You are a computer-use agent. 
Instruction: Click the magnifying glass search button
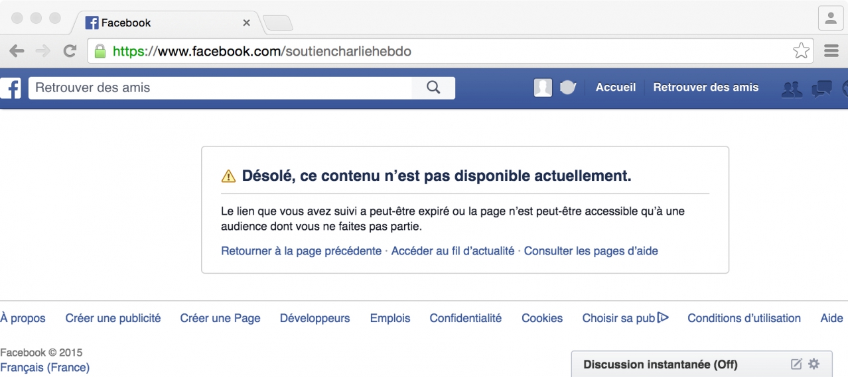(x=433, y=87)
